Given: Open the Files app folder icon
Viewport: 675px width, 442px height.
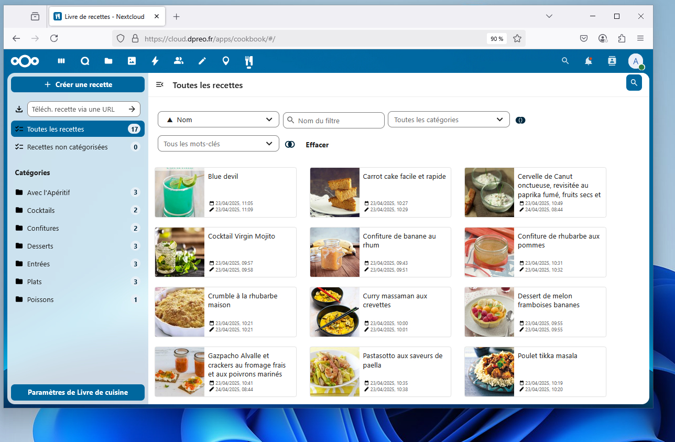Looking at the screenshot, I should (x=108, y=61).
